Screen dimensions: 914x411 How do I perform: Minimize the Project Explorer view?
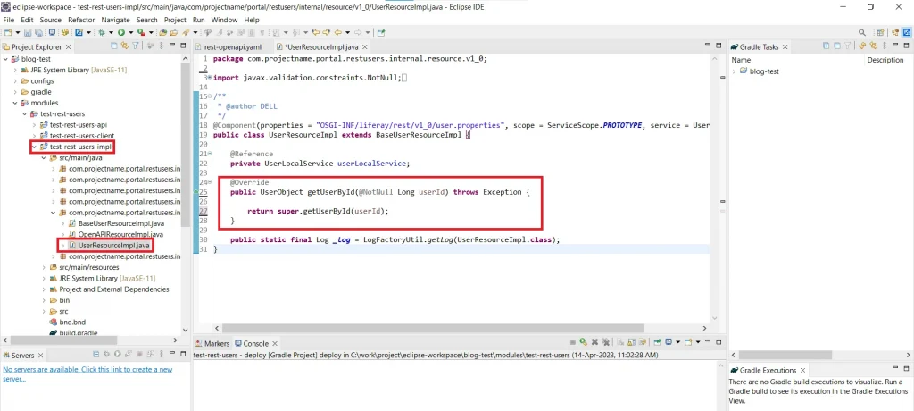point(172,45)
